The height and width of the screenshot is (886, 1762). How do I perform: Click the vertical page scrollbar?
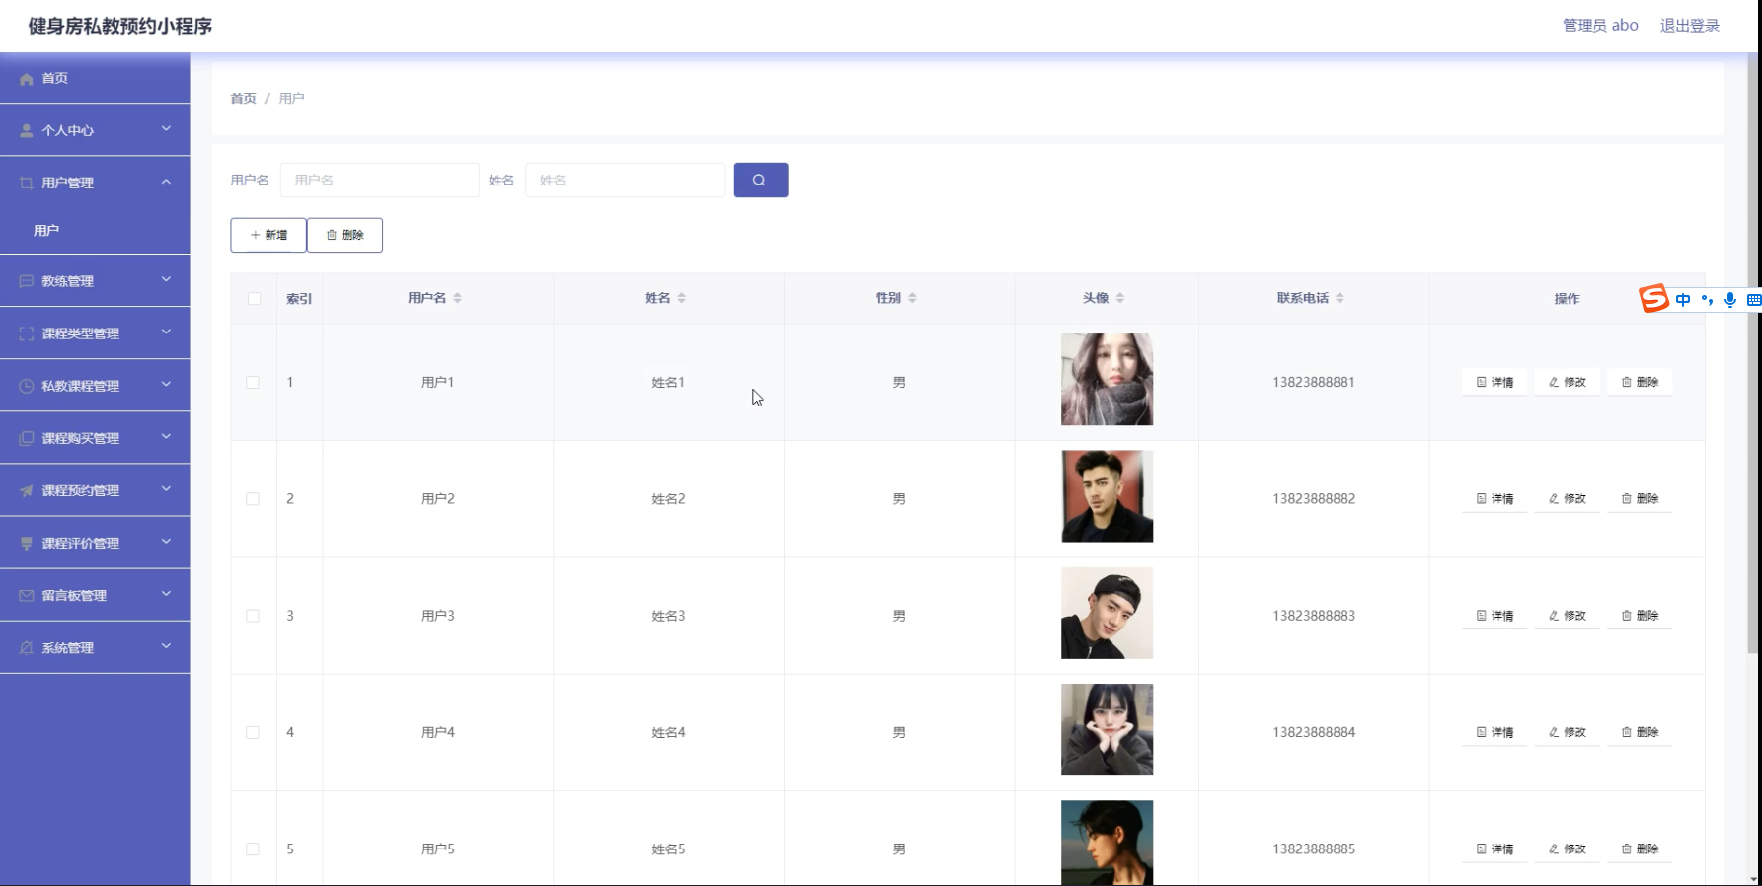(1753, 355)
